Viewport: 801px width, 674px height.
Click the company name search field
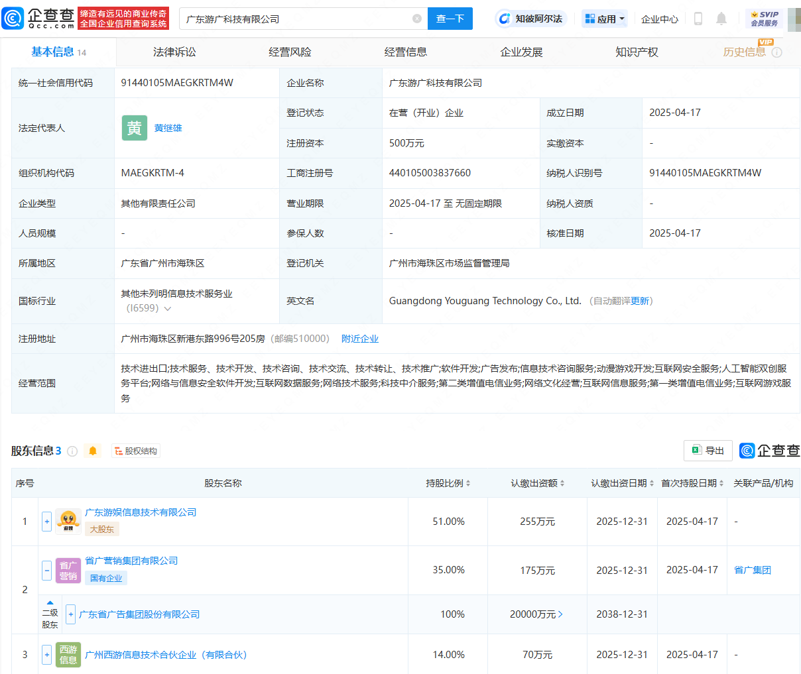(295, 19)
